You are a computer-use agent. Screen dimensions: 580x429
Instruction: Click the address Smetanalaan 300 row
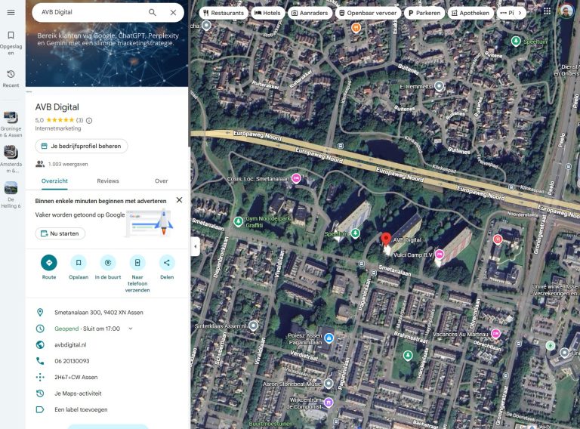(x=107, y=313)
